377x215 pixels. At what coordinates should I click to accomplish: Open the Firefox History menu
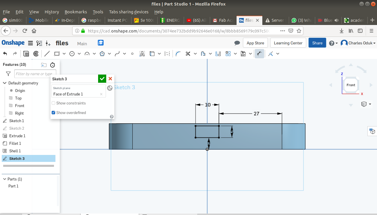tap(52, 12)
